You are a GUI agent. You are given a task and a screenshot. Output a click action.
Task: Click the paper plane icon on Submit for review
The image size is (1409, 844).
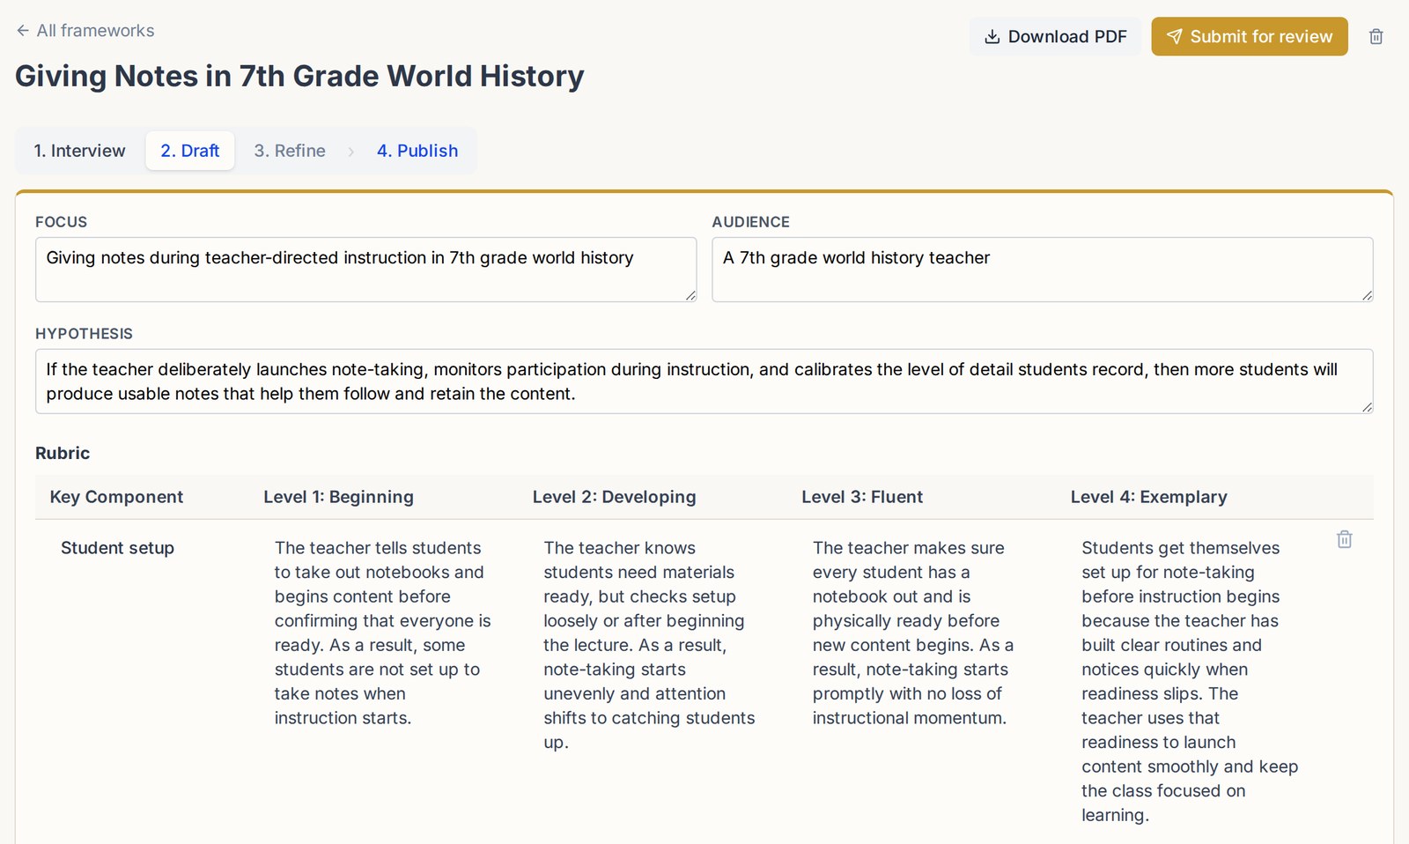pyautogui.click(x=1174, y=37)
